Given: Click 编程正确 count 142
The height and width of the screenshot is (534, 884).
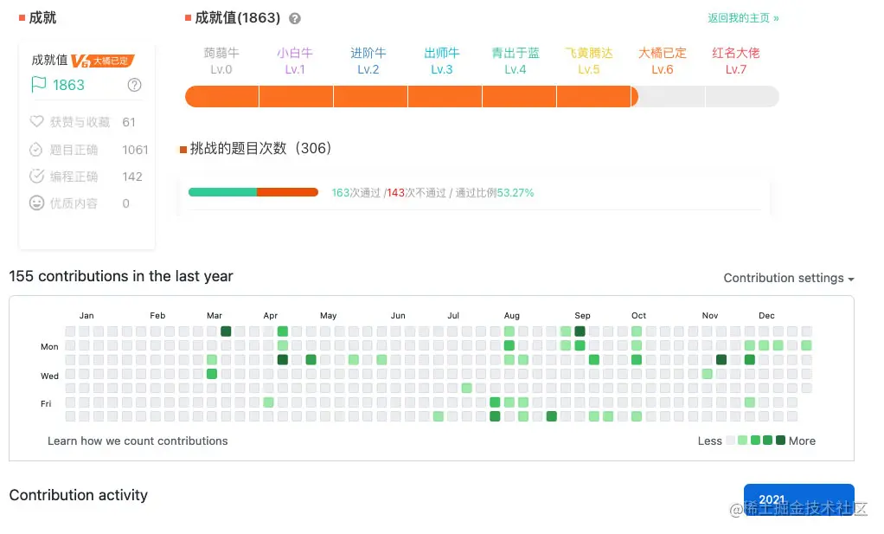Looking at the screenshot, I should pyautogui.click(x=132, y=177).
